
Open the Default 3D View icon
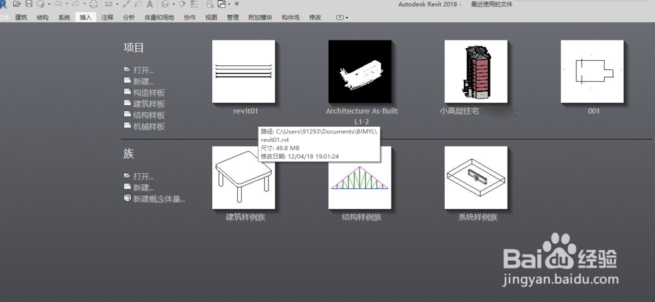coord(166,4)
